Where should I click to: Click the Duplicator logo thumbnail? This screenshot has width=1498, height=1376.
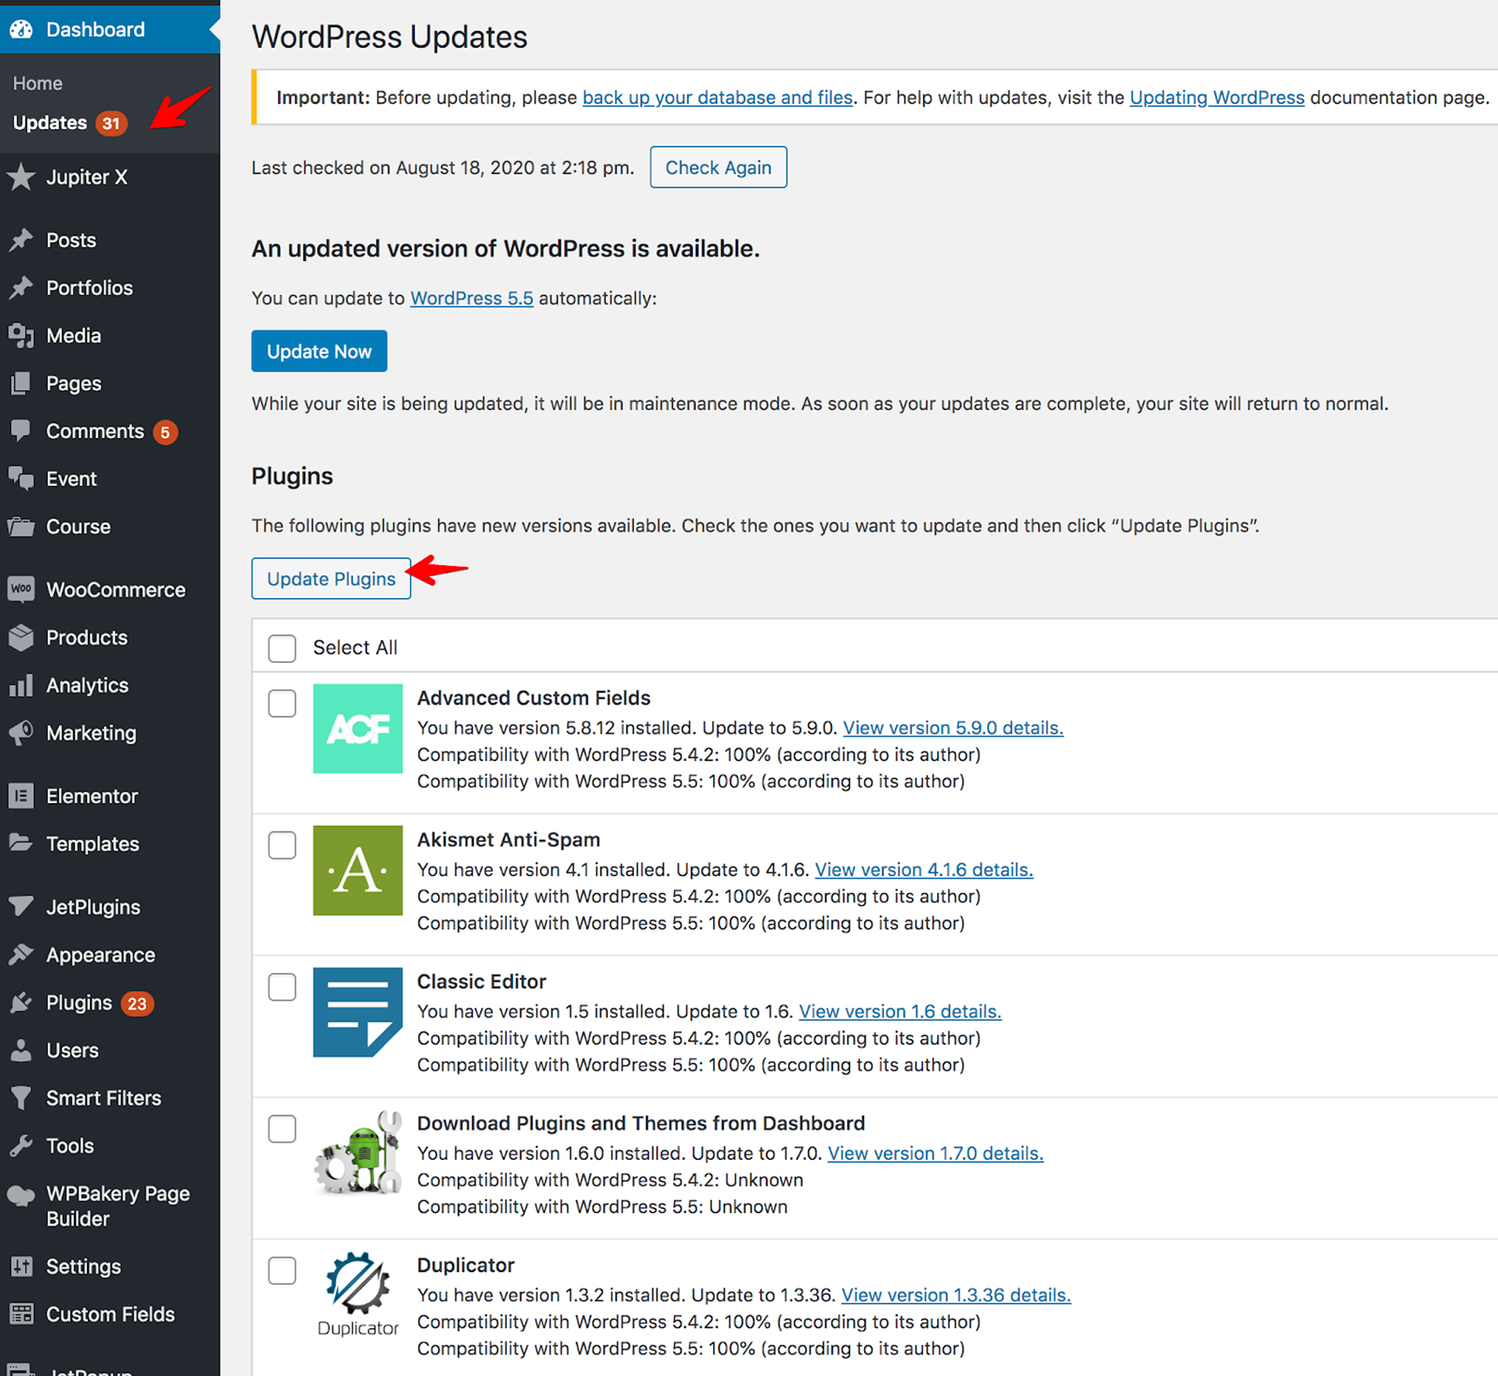tap(358, 1296)
